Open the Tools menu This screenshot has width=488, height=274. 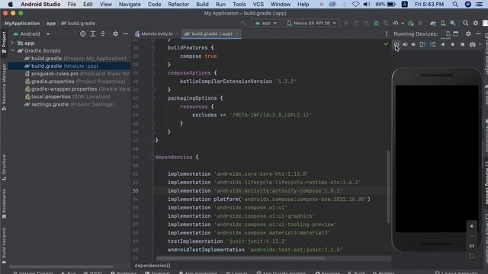pos(239,5)
